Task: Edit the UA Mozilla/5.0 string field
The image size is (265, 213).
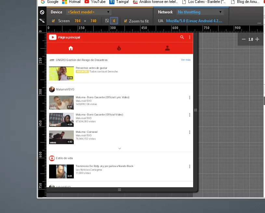Action: point(194,21)
